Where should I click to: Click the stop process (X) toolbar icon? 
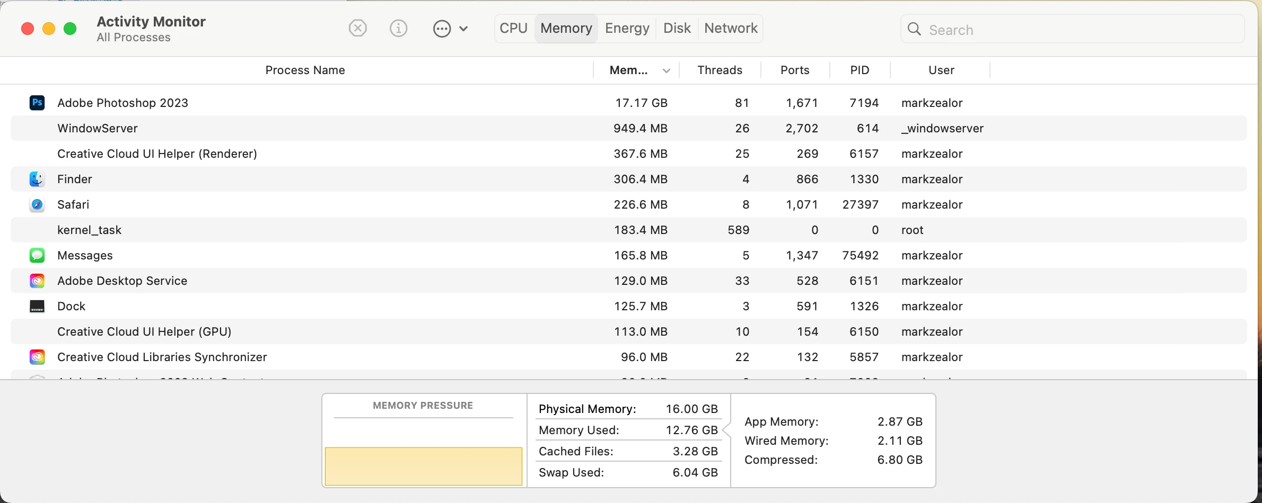pyautogui.click(x=358, y=28)
